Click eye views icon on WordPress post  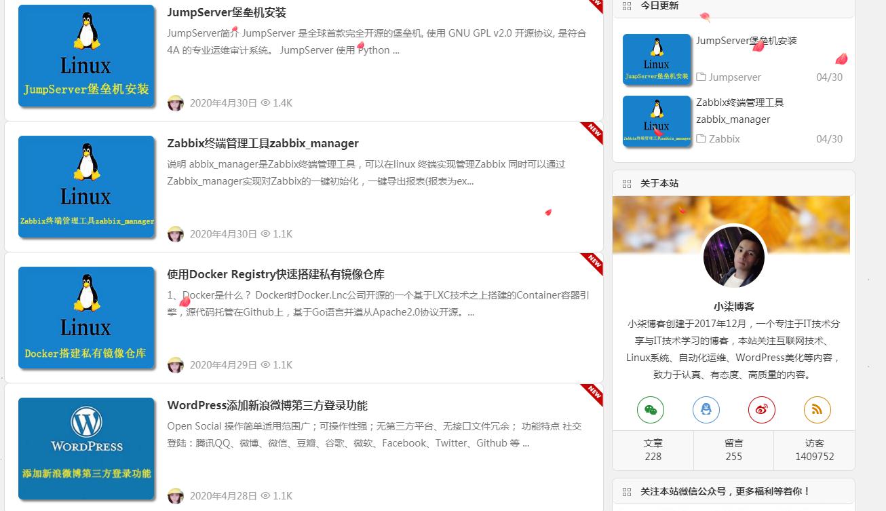[265, 496]
